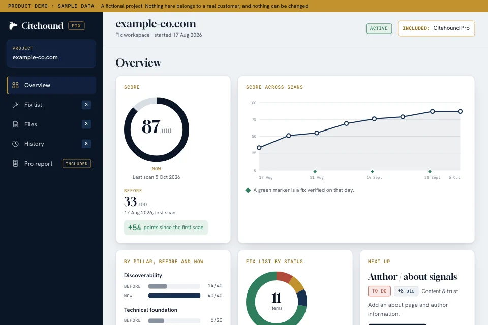The height and width of the screenshot is (325, 488).
Task: Click the Technical foundation BEFORE progress bar
Action: tap(174, 320)
